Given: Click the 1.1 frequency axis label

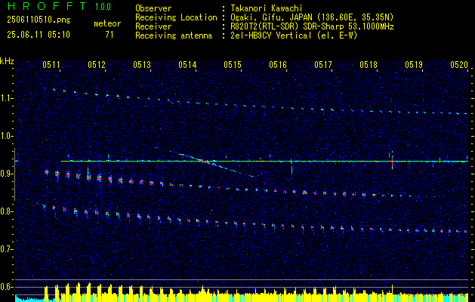Looking at the screenshot, I should [7, 98].
